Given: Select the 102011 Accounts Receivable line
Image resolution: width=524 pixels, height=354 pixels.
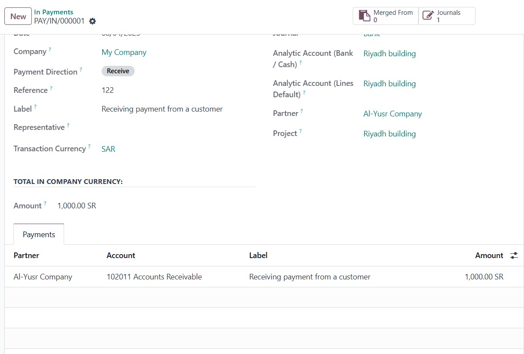Looking at the screenshot, I should (154, 277).
